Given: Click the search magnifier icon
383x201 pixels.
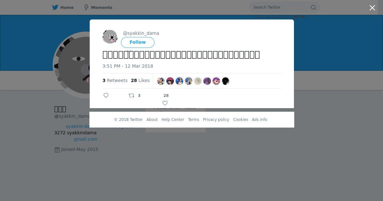Looking at the screenshot, I should pyautogui.click(x=313, y=7).
